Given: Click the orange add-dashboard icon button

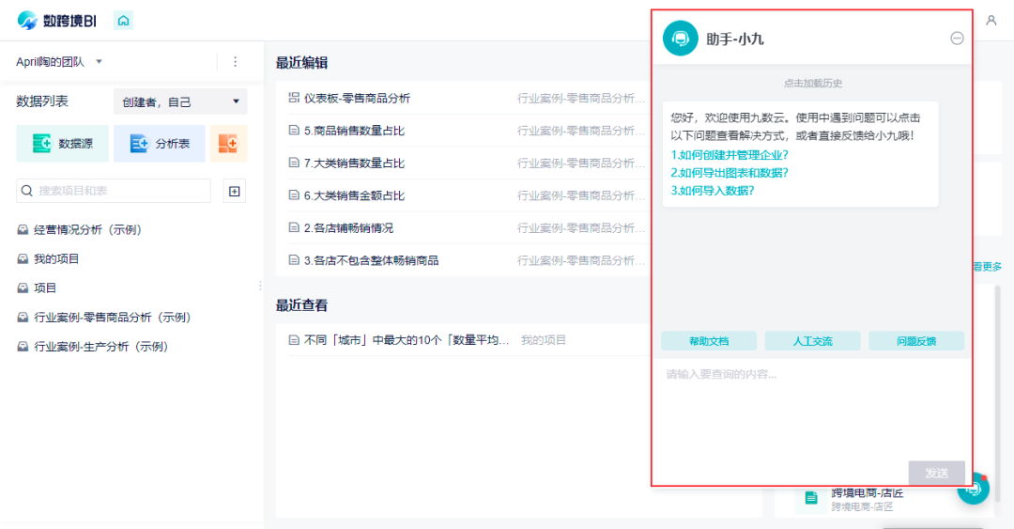Looking at the screenshot, I should (x=228, y=143).
